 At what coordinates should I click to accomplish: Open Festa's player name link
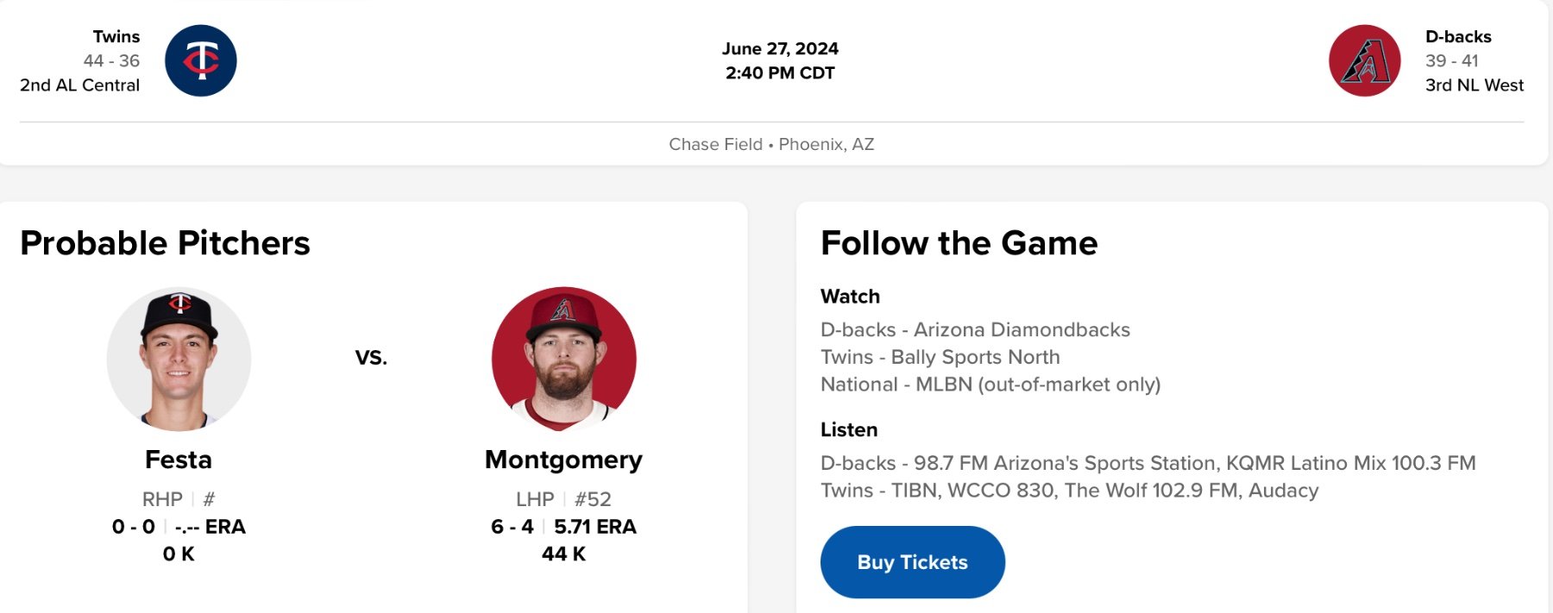[x=179, y=460]
